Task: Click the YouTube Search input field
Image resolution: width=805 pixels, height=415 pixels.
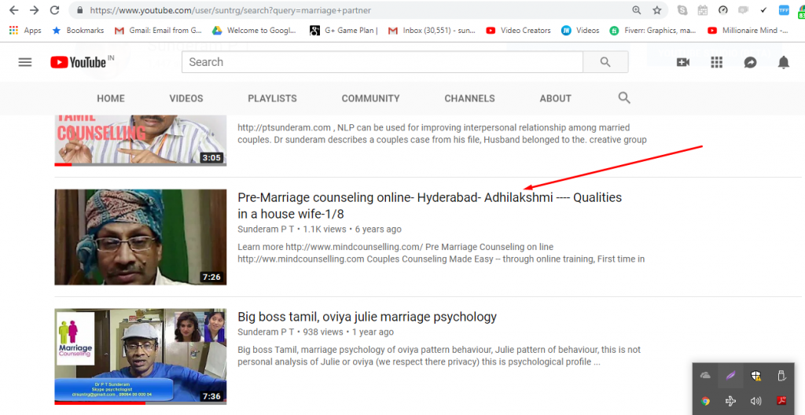Action: coord(383,62)
